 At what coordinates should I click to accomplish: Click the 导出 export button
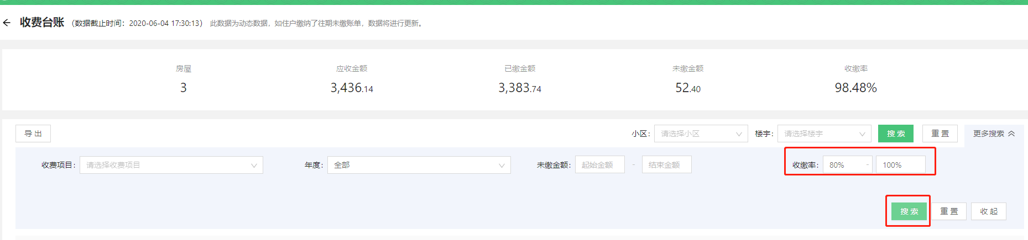tap(33, 134)
